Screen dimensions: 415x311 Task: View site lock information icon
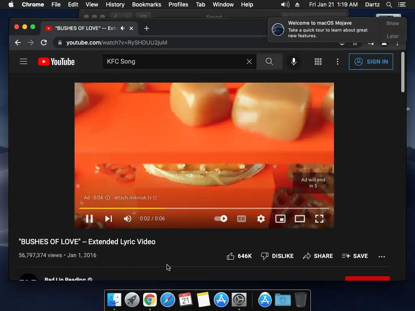click(60, 43)
